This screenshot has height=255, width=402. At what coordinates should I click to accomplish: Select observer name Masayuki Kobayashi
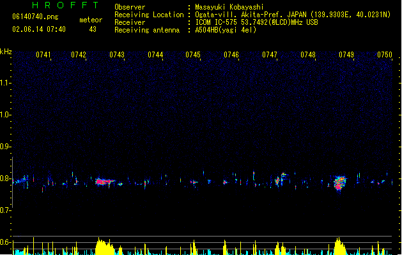pyautogui.click(x=229, y=7)
